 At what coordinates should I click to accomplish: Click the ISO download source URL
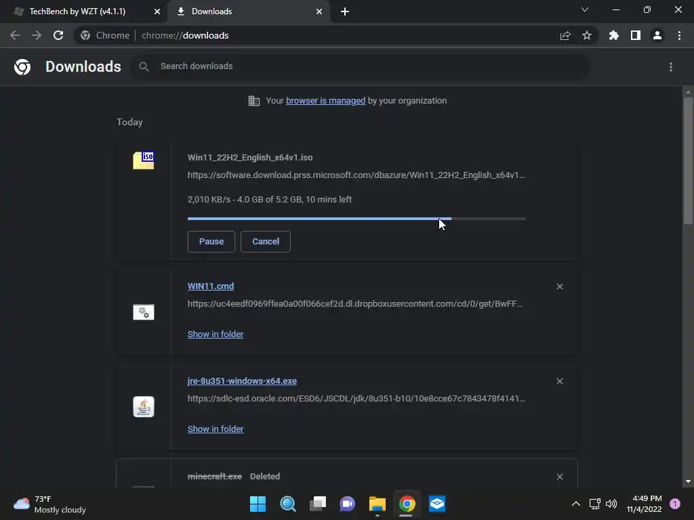[x=356, y=175]
